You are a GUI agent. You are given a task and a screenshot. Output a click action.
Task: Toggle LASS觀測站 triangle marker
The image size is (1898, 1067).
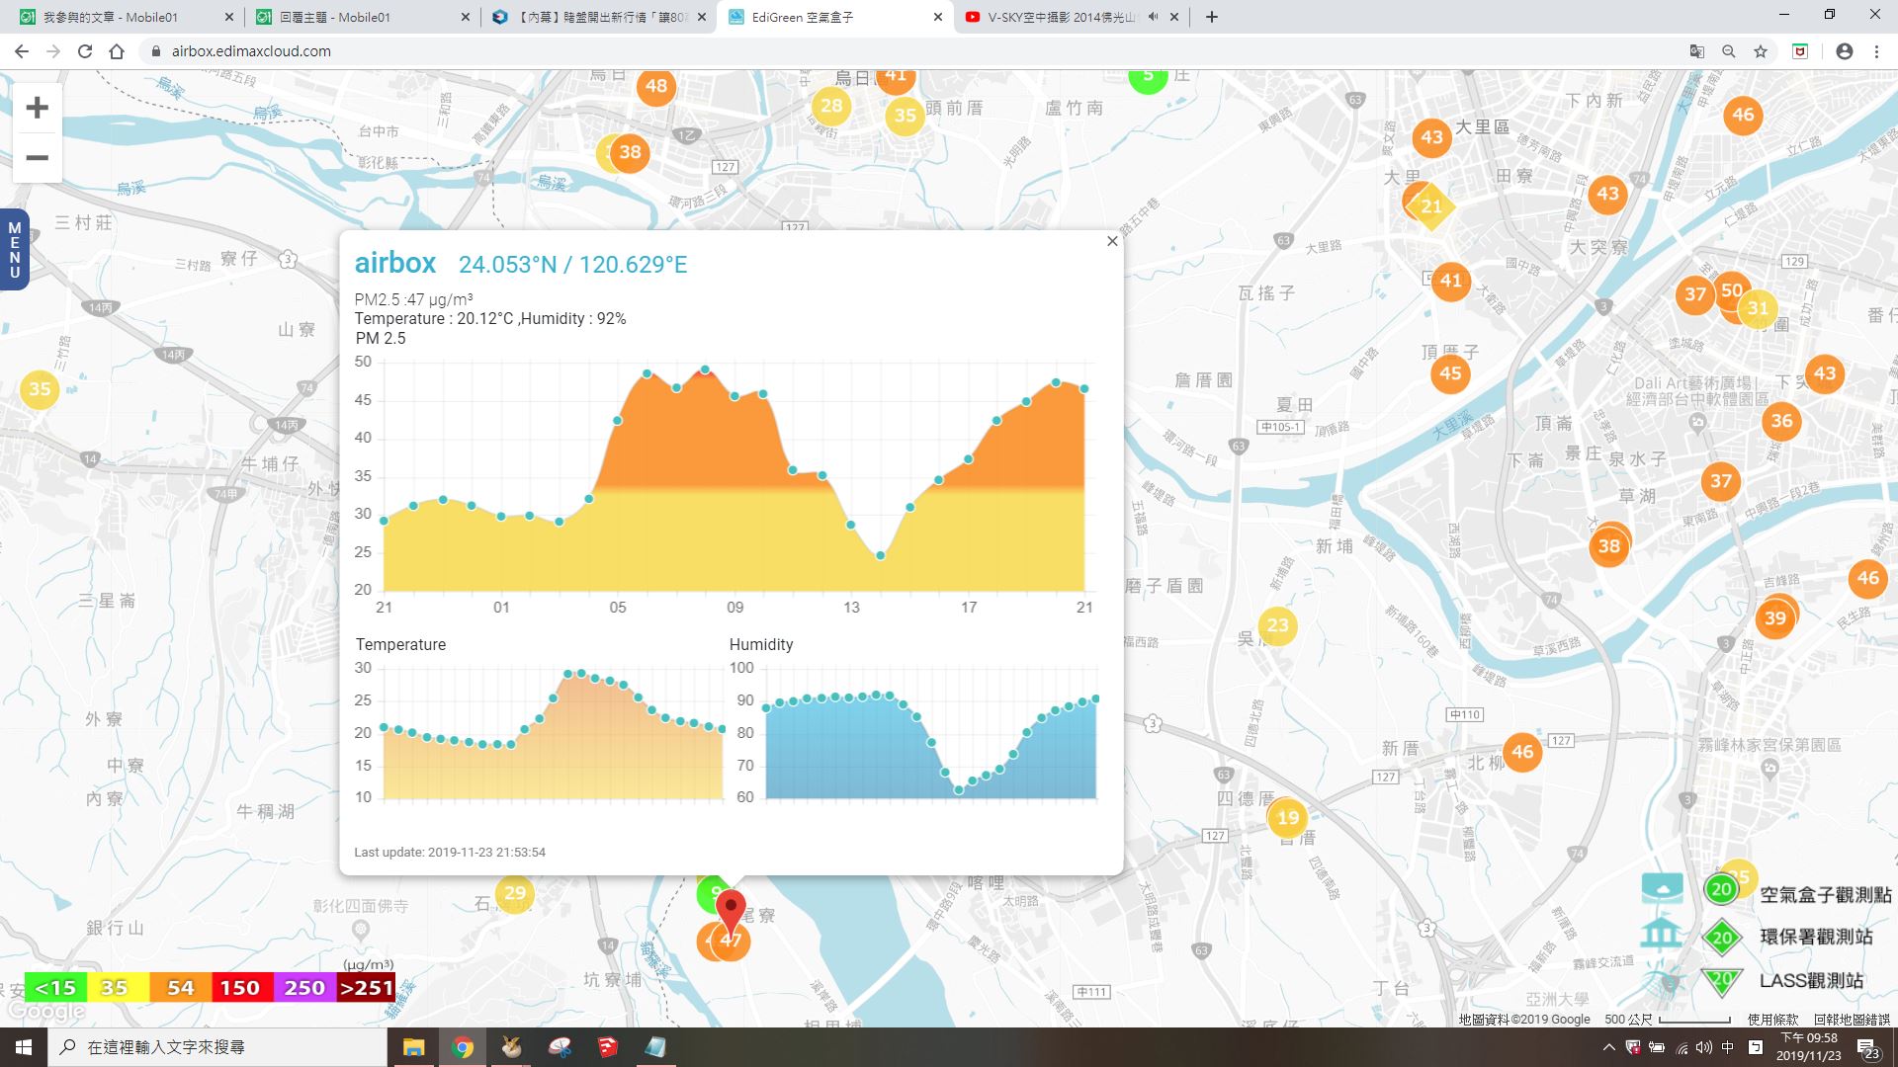(1721, 981)
